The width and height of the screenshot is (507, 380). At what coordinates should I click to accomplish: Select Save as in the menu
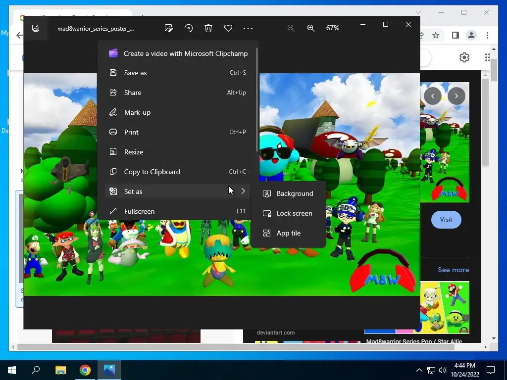[x=177, y=73]
